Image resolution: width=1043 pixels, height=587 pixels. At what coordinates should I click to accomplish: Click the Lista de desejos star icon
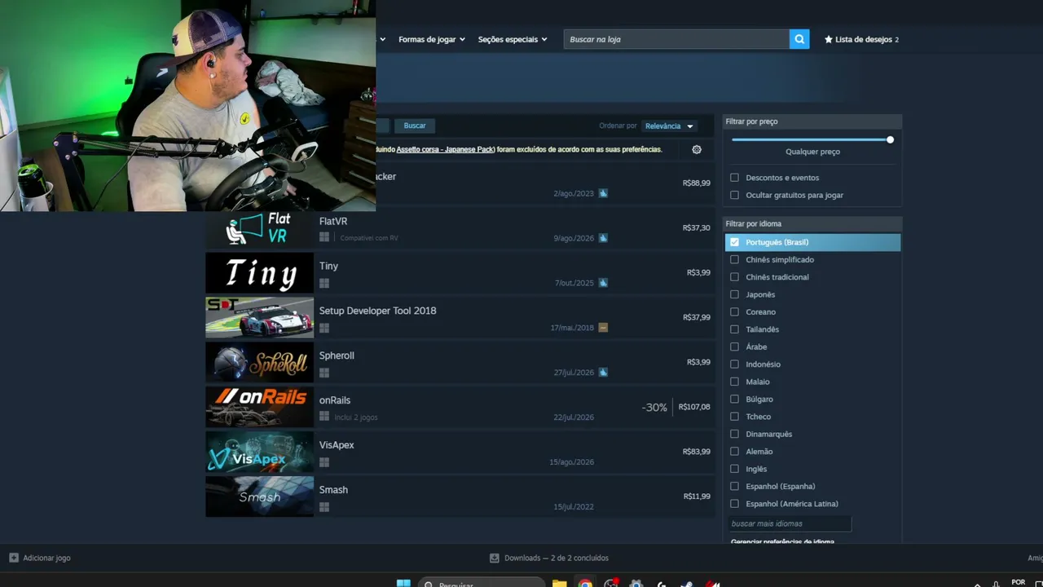(829, 39)
